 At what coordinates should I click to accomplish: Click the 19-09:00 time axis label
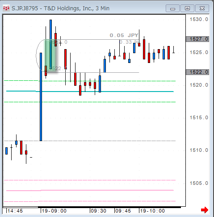tap(54, 211)
